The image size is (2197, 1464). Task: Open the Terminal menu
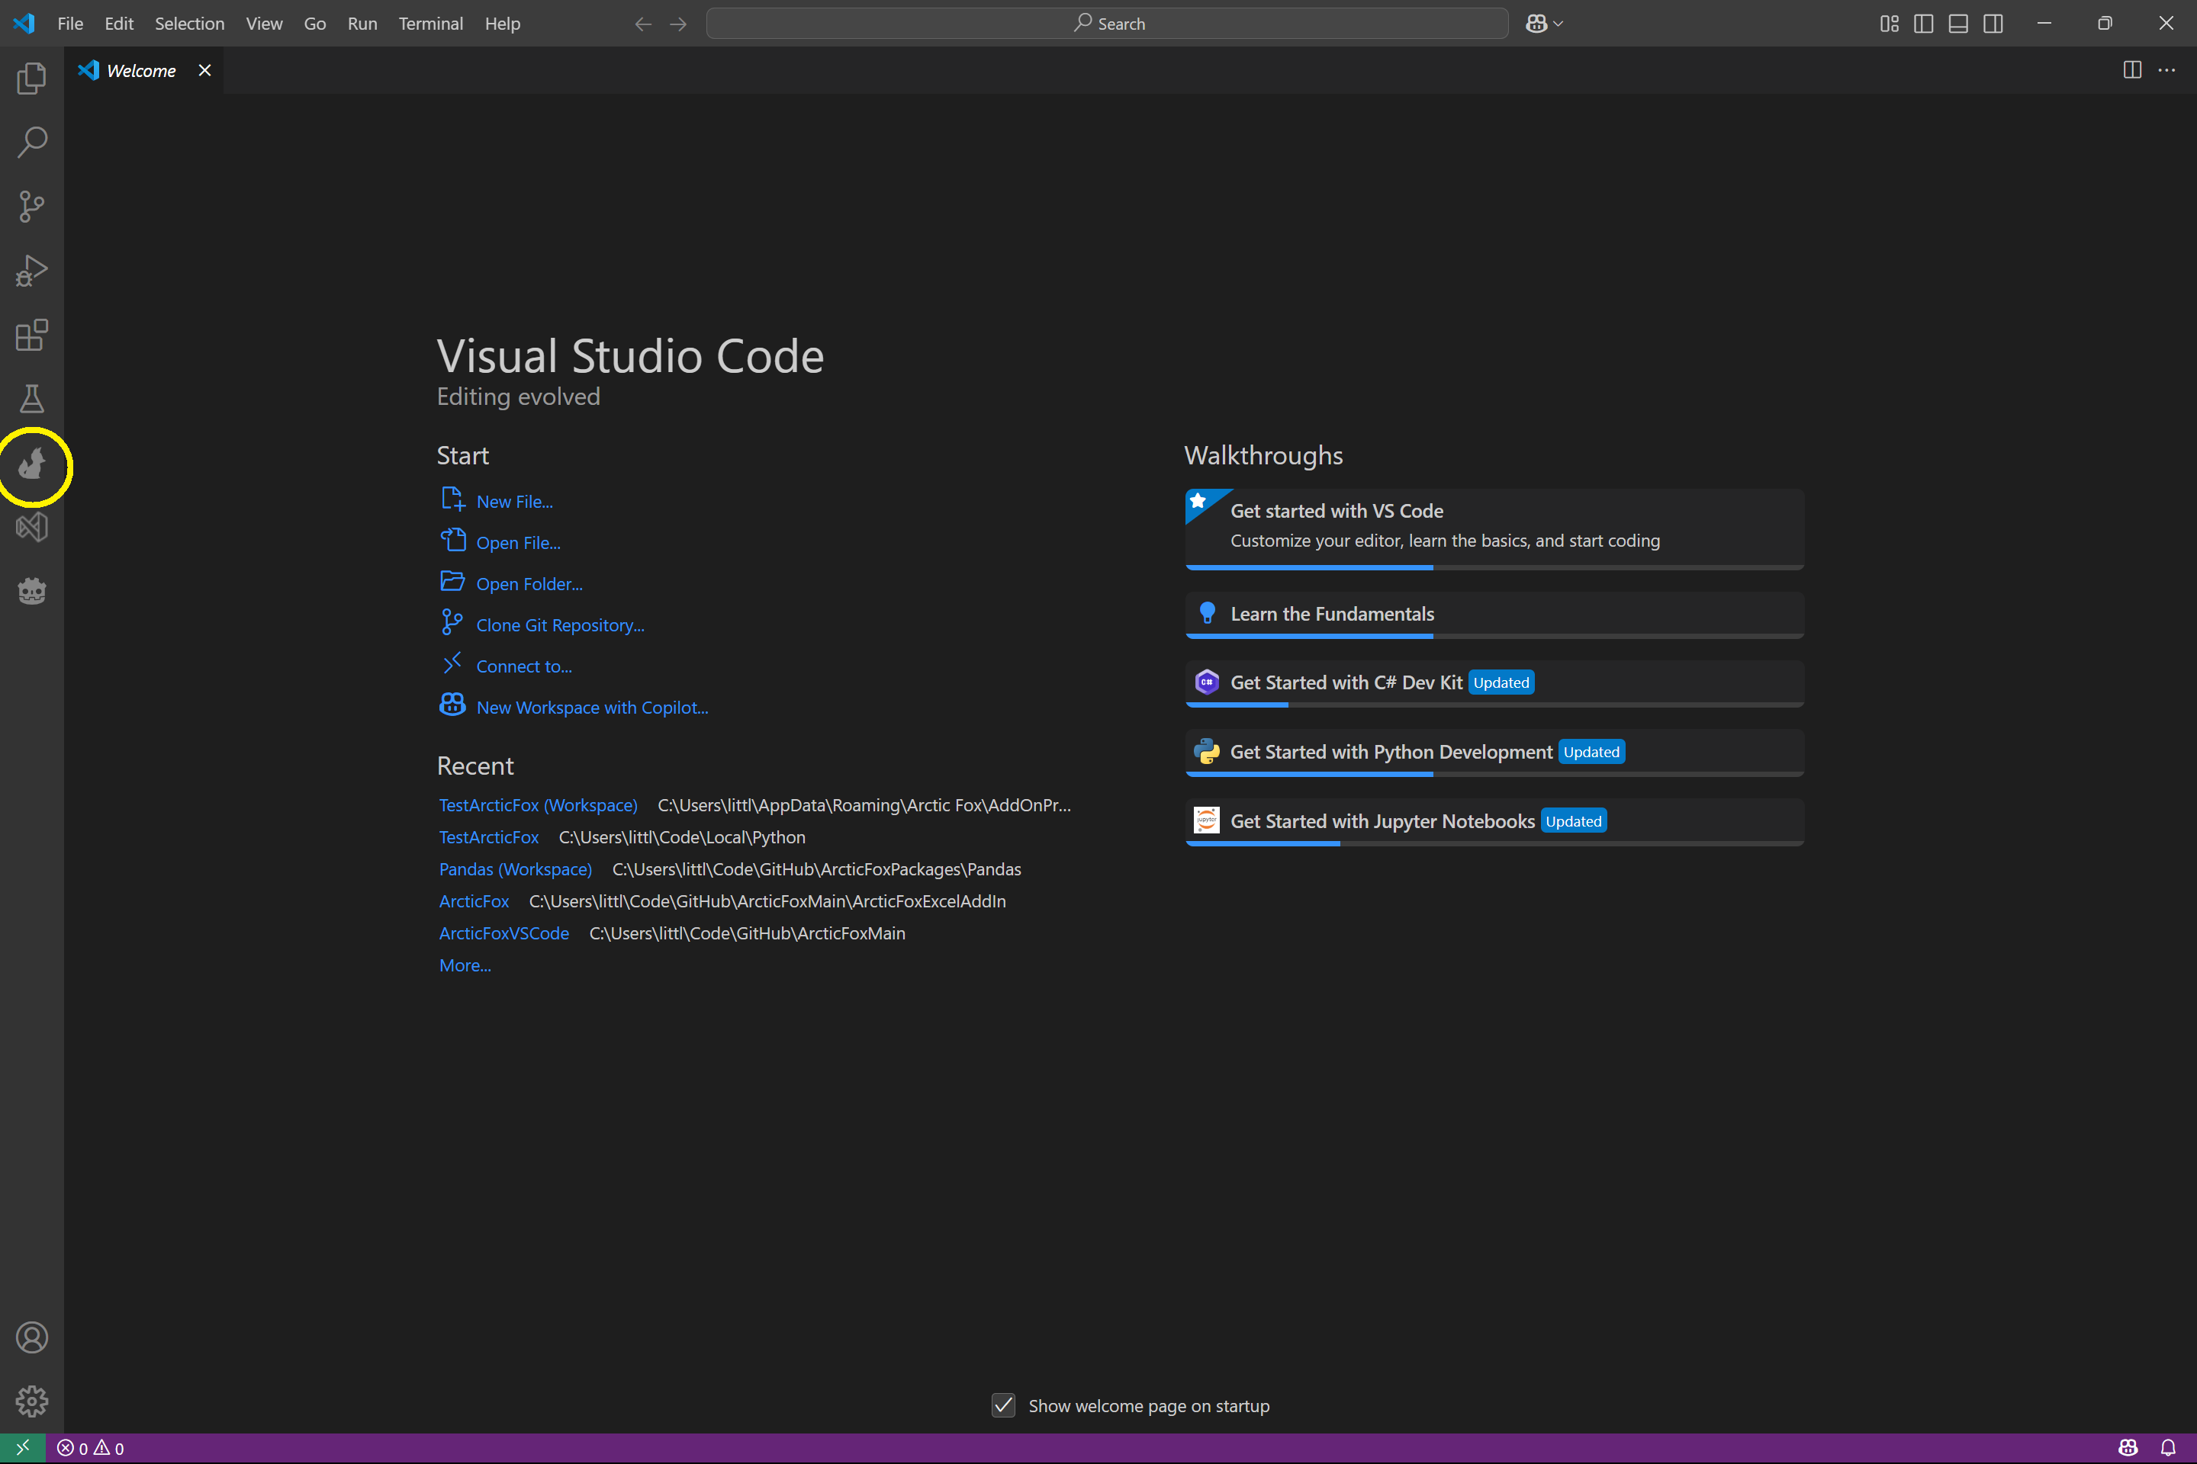(x=430, y=24)
